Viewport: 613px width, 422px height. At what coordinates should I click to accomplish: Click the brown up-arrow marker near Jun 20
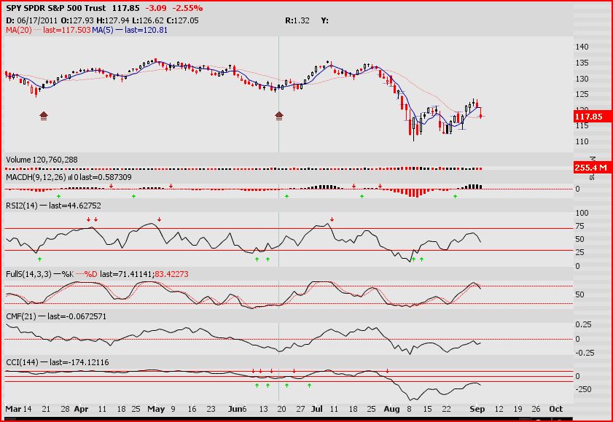[278, 116]
